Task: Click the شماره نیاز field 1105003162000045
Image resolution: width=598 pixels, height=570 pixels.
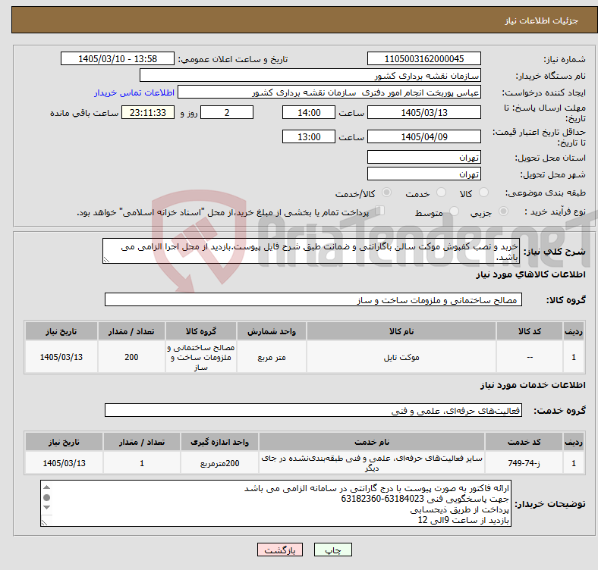Action: coord(423,58)
